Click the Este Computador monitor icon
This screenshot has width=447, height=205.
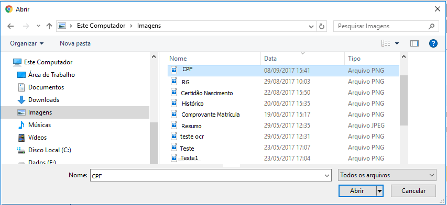(x=17, y=62)
